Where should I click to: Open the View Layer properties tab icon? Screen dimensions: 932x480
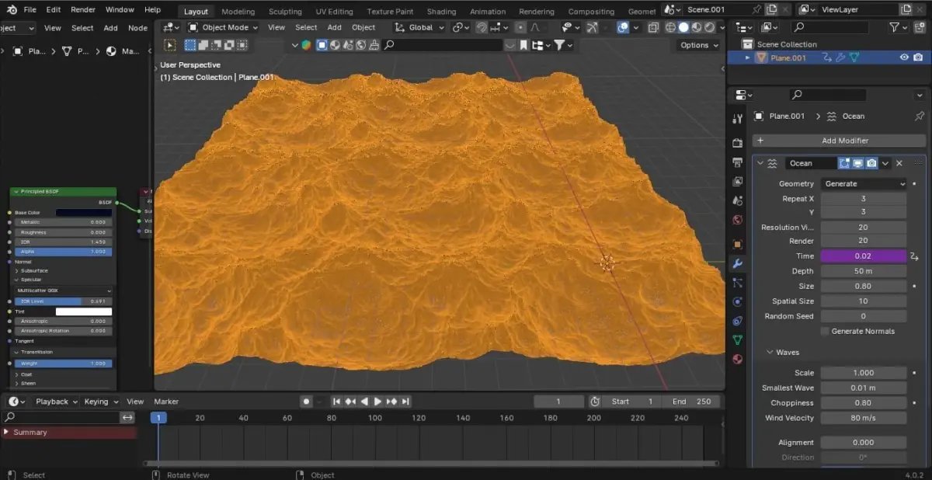(738, 182)
